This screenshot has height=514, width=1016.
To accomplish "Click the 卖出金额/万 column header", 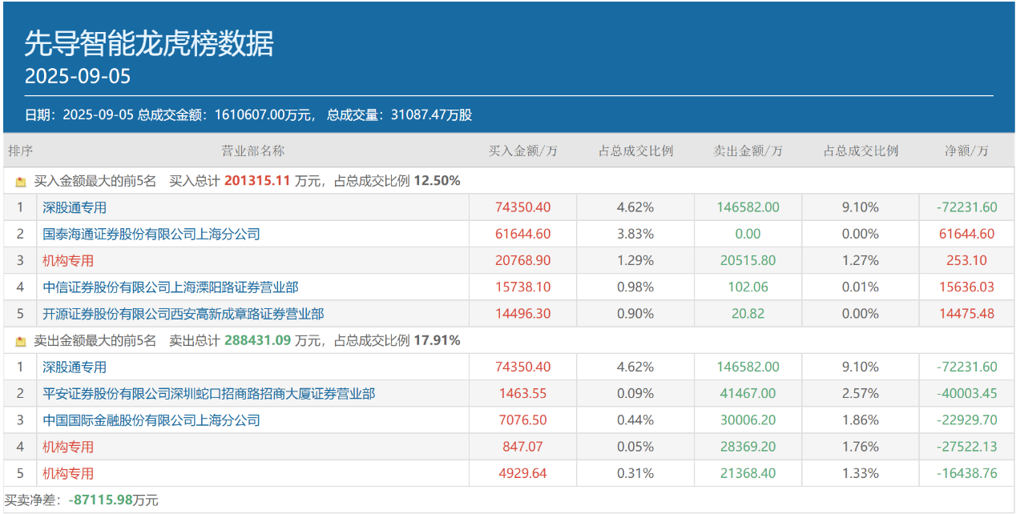I will click(748, 151).
